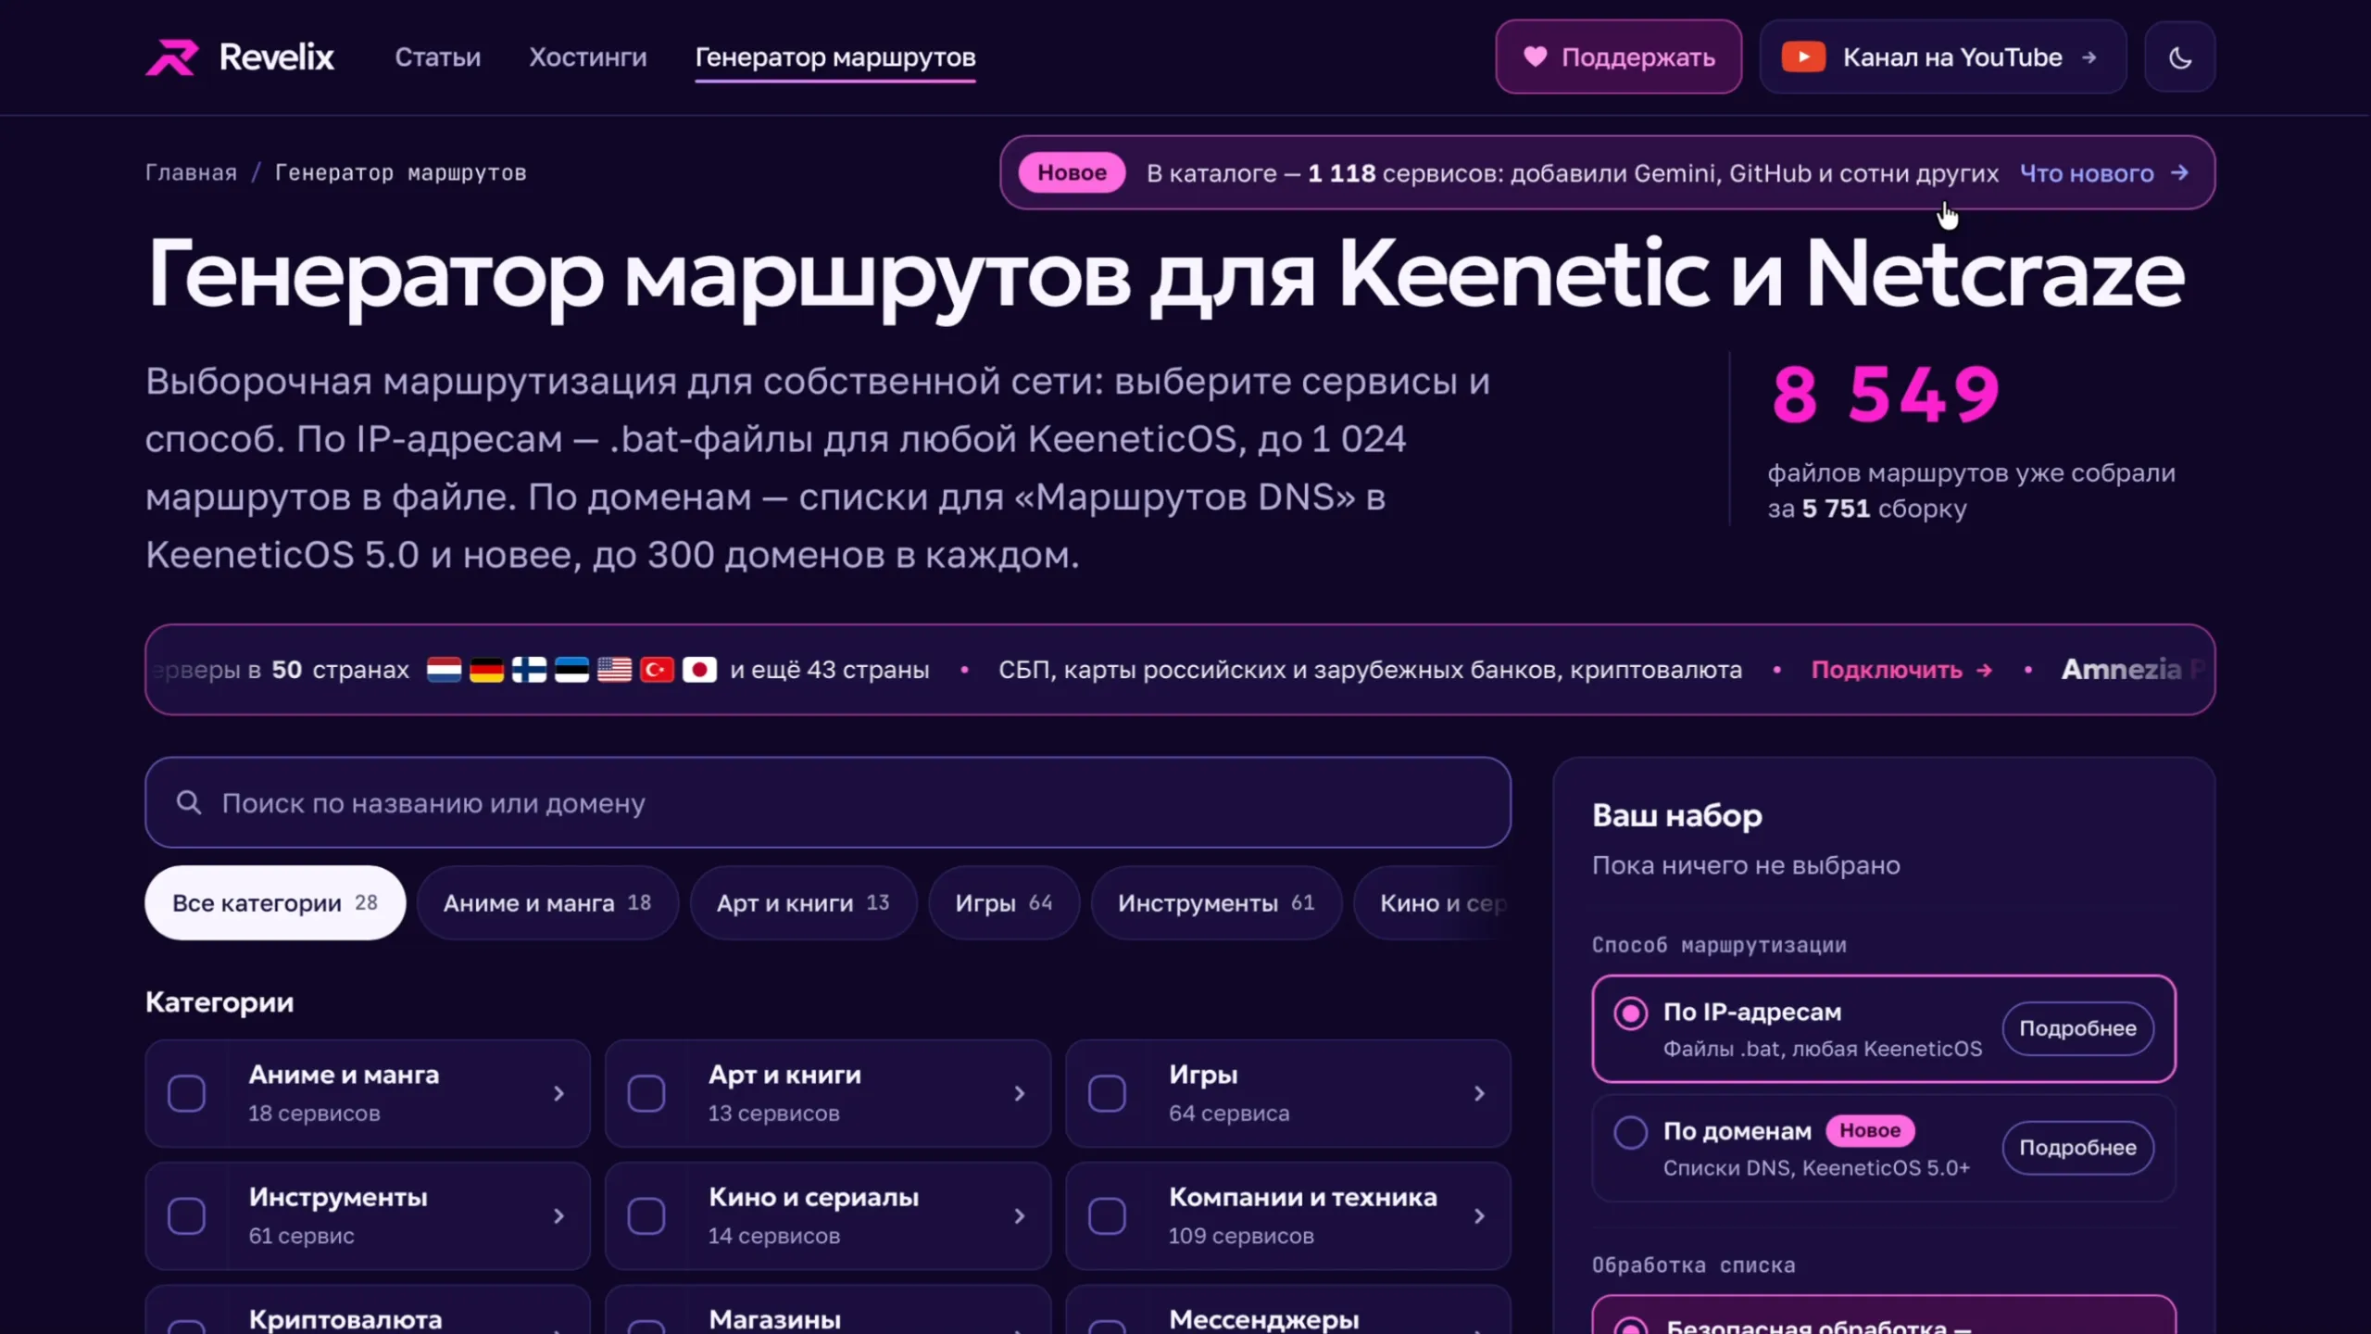Click arrow beside Канал на YouTube
The height and width of the screenshot is (1334, 2371).
(x=2089, y=57)
